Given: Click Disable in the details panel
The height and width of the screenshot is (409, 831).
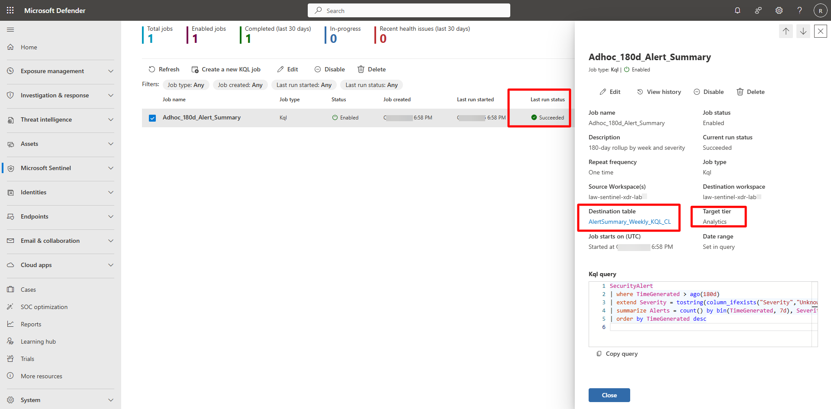Looking at the screenshot, I should (709, 92).
